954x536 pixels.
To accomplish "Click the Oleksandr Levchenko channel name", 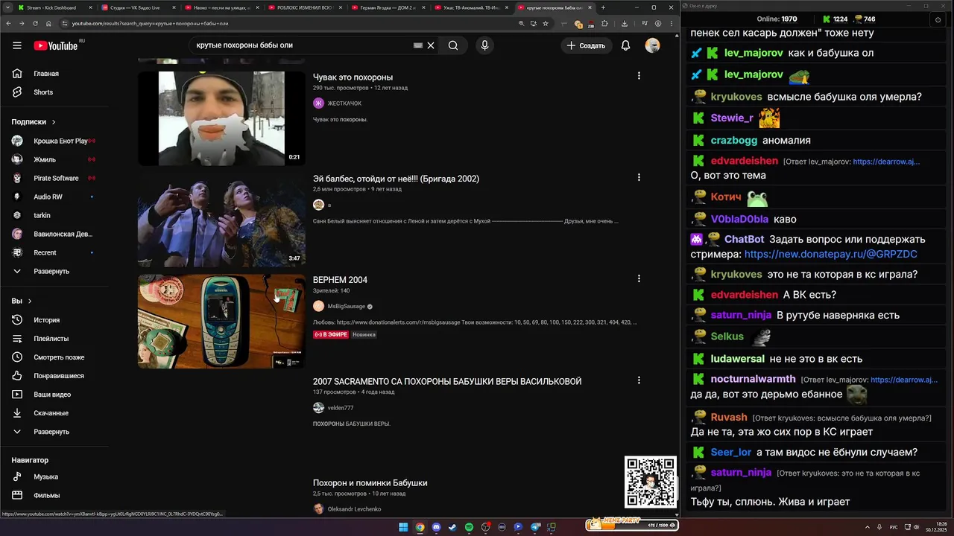I will pyautogui.click(x=354, y=509).
